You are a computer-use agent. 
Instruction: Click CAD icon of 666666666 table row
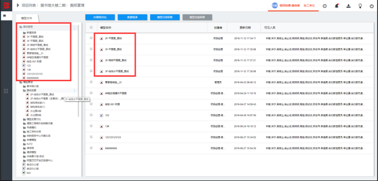coord(102,148)
